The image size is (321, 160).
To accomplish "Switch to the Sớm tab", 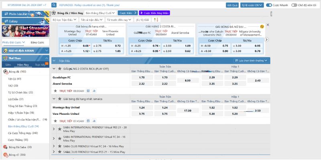I will tap(8, 65).
